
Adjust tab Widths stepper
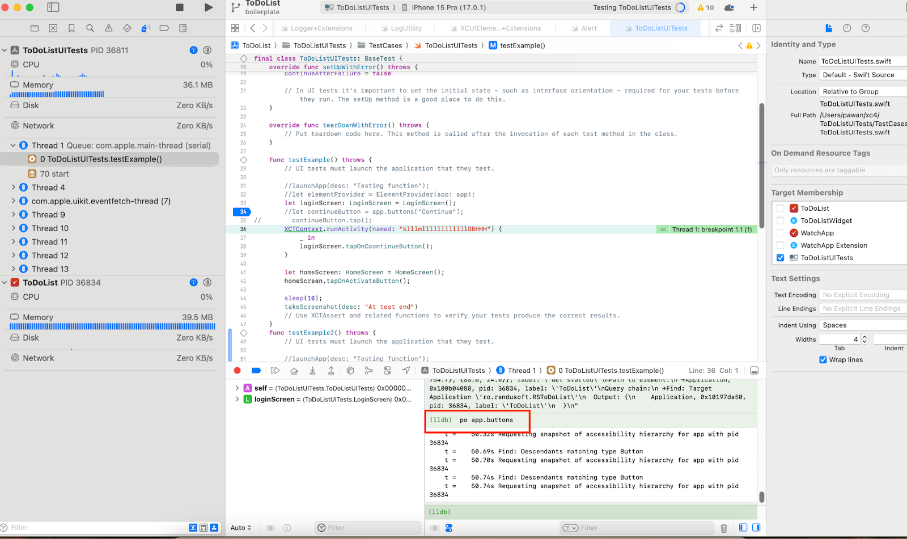pyautogui.click(x=864, y=339)
